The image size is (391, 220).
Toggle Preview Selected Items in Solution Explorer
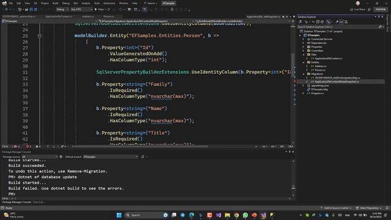click(342, 22)
